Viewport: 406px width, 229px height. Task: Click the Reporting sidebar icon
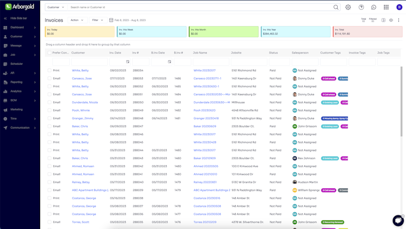point(5,82)
